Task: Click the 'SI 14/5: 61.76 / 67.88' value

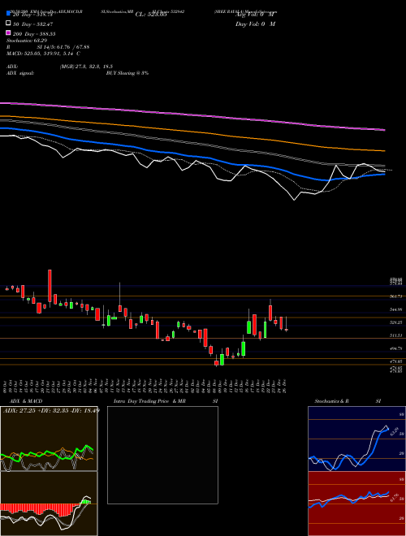Action: [63, 47]
